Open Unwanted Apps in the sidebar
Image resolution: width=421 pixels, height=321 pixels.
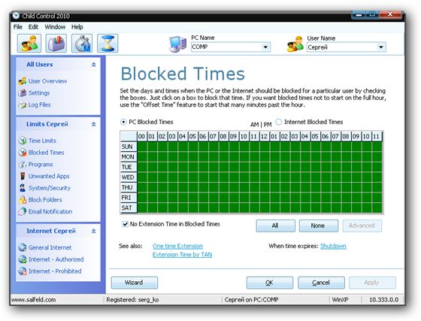49,176
